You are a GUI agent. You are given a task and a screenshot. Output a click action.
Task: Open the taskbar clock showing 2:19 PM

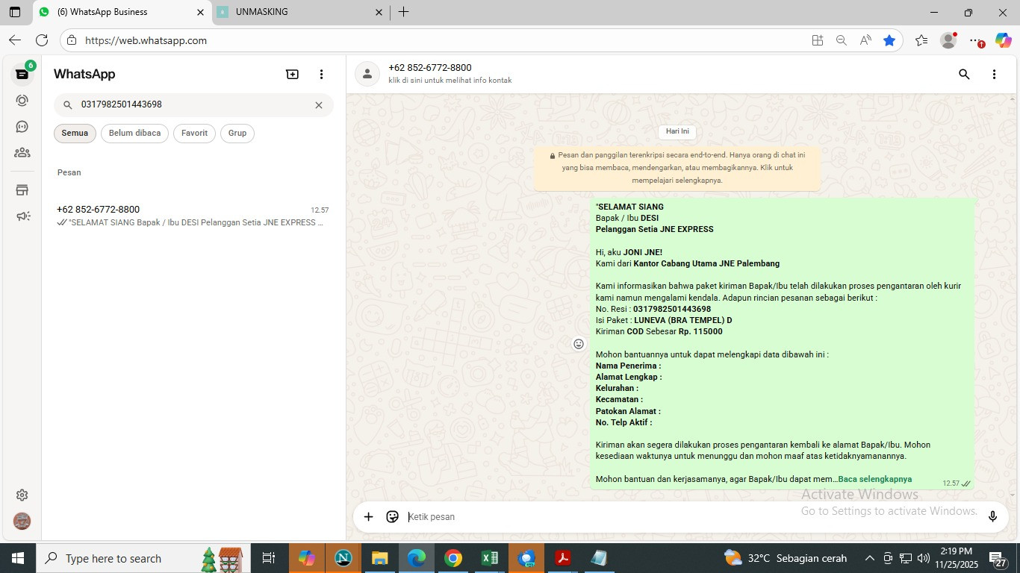(956, 558)
